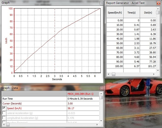Select the 6.39 distance cell

(148, 34)
